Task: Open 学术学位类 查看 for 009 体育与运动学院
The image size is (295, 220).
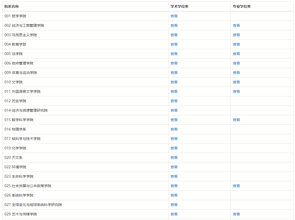Action: [174, 73]
